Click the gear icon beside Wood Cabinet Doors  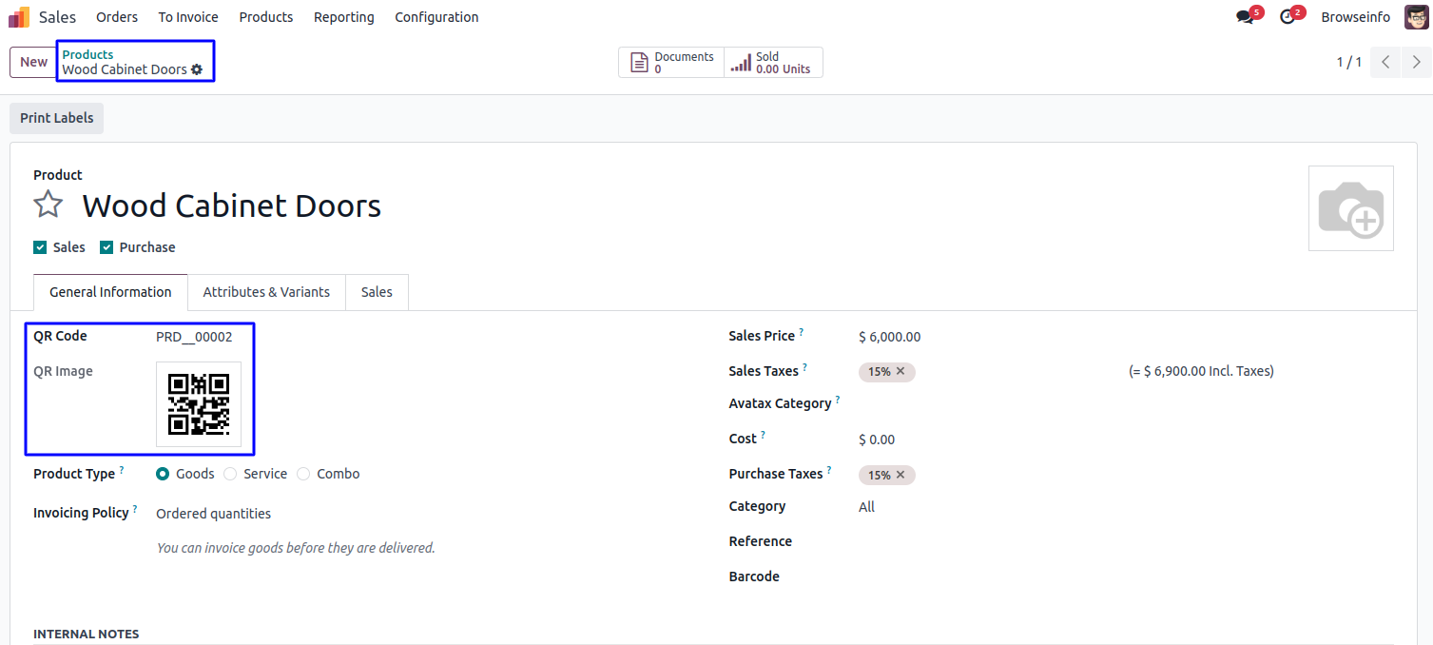[x=197, y=69]
